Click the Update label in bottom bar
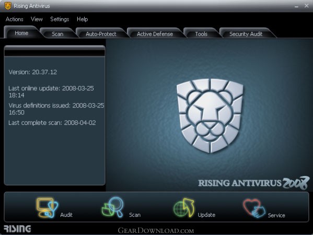The image size is (313, 235). point(206,215)
